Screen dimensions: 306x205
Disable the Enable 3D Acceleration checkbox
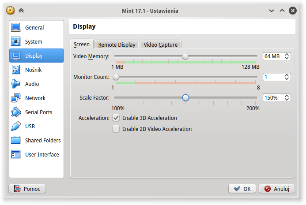pos(116,118)
